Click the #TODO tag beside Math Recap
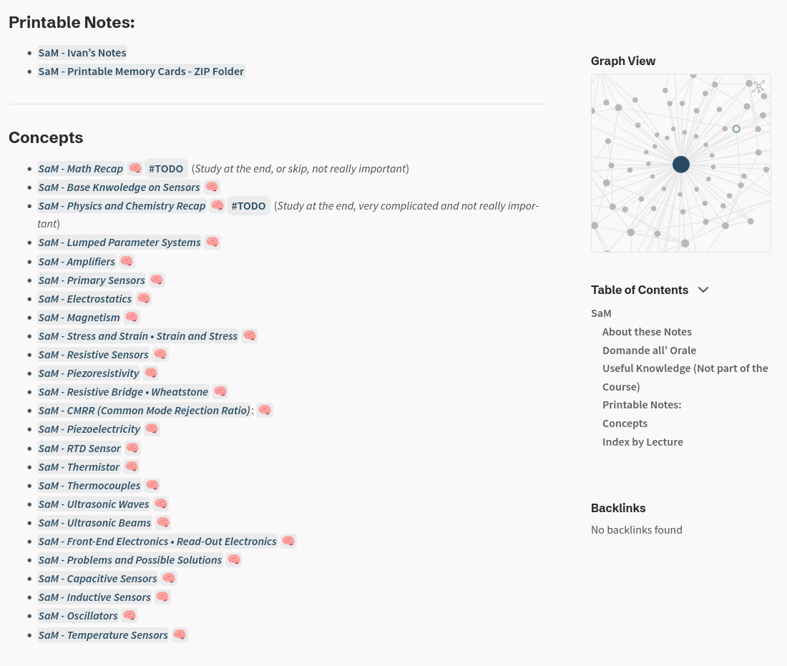The image size is (787, 666). coord(167,169)
